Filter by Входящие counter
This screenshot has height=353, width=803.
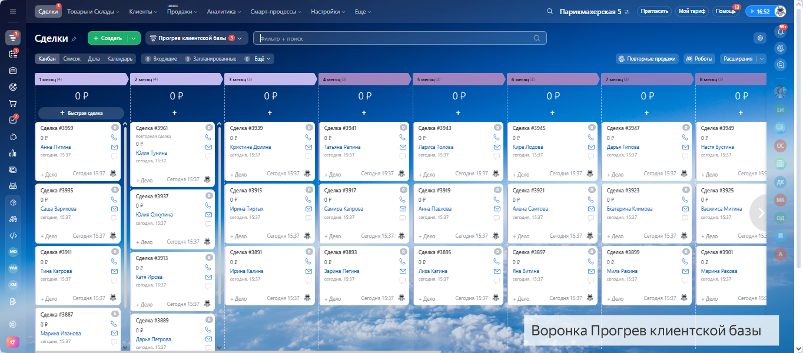(x=161, y=59)
